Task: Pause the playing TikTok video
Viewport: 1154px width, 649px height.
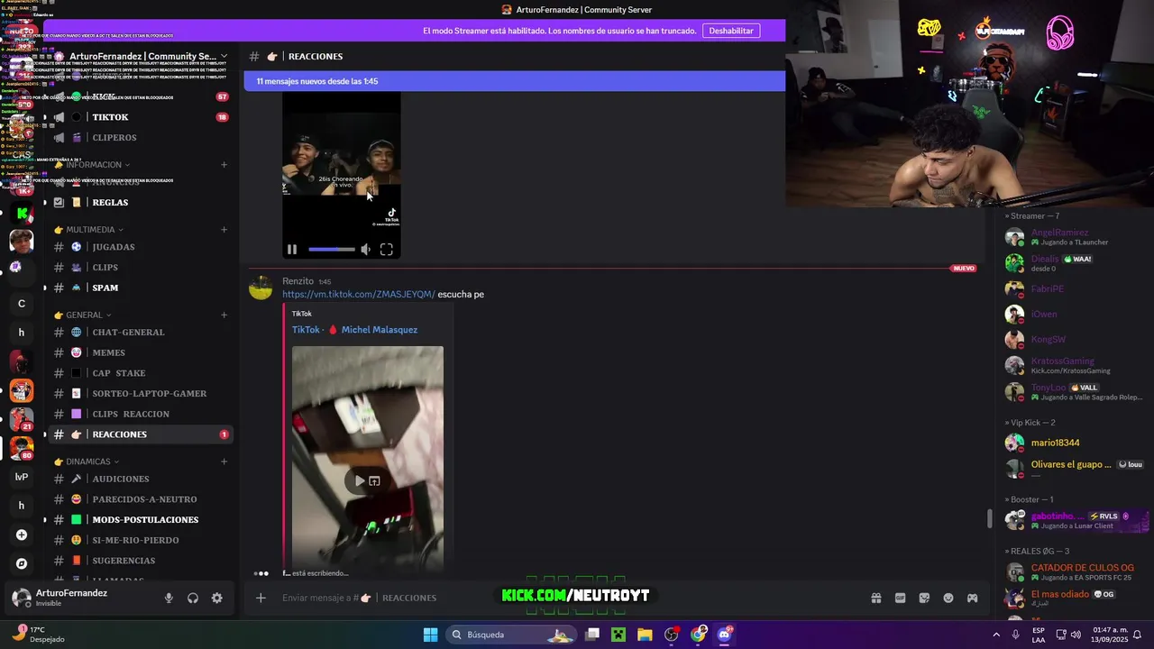Action: (292, 250)
